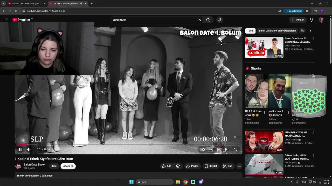
Task: Create a clip with Klip
Action: pyautogui.click(x=227, y=166)
